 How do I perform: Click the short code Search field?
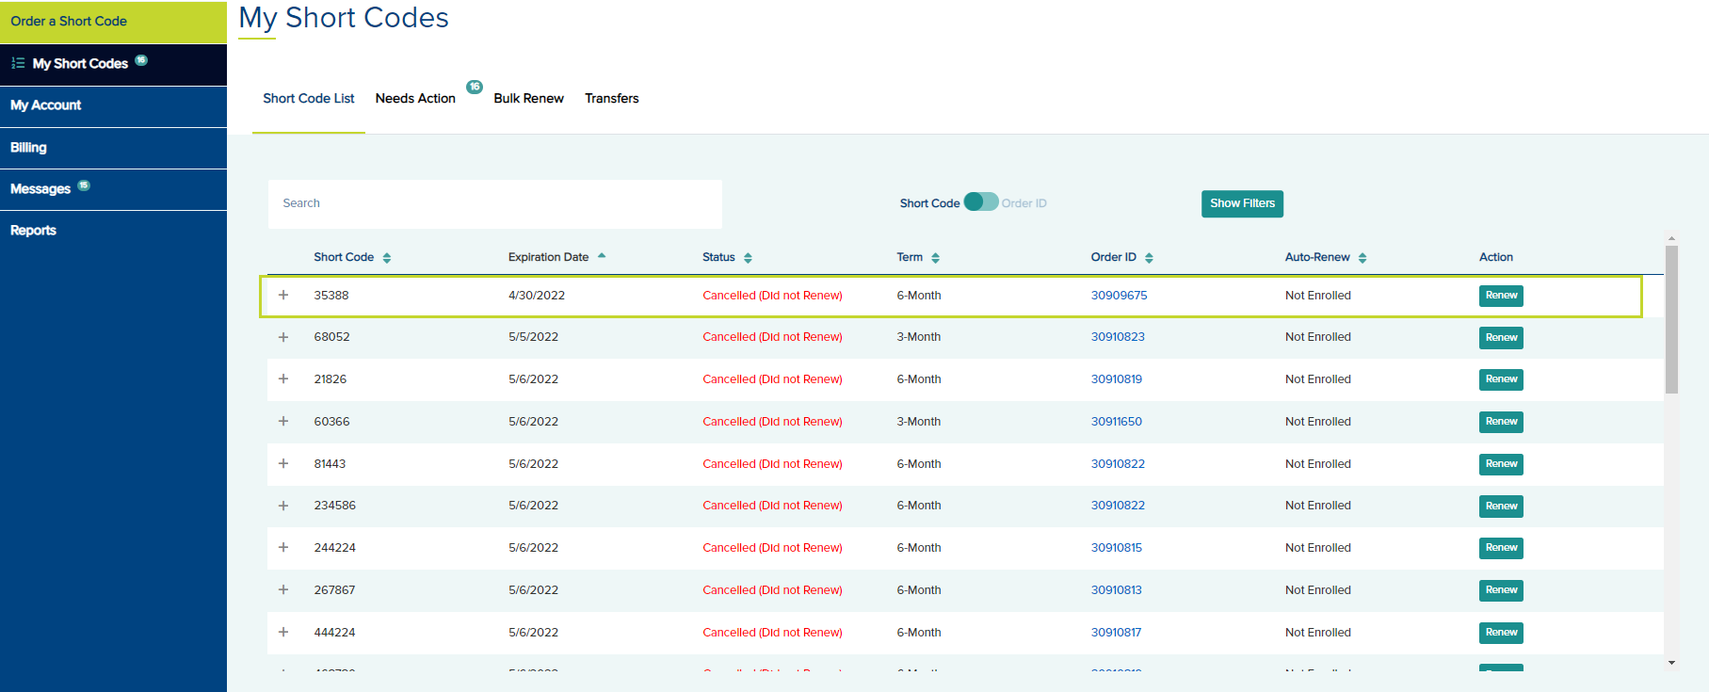click(x=494, y=203)
